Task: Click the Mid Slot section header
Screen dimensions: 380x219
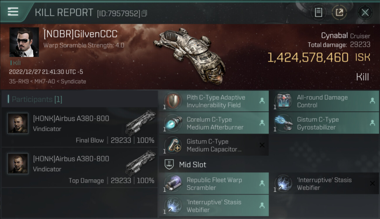Action: 193,164
